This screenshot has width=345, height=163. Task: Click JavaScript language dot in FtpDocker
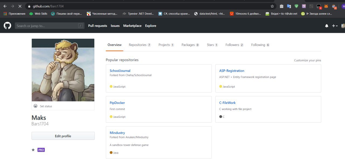point(111,117)
